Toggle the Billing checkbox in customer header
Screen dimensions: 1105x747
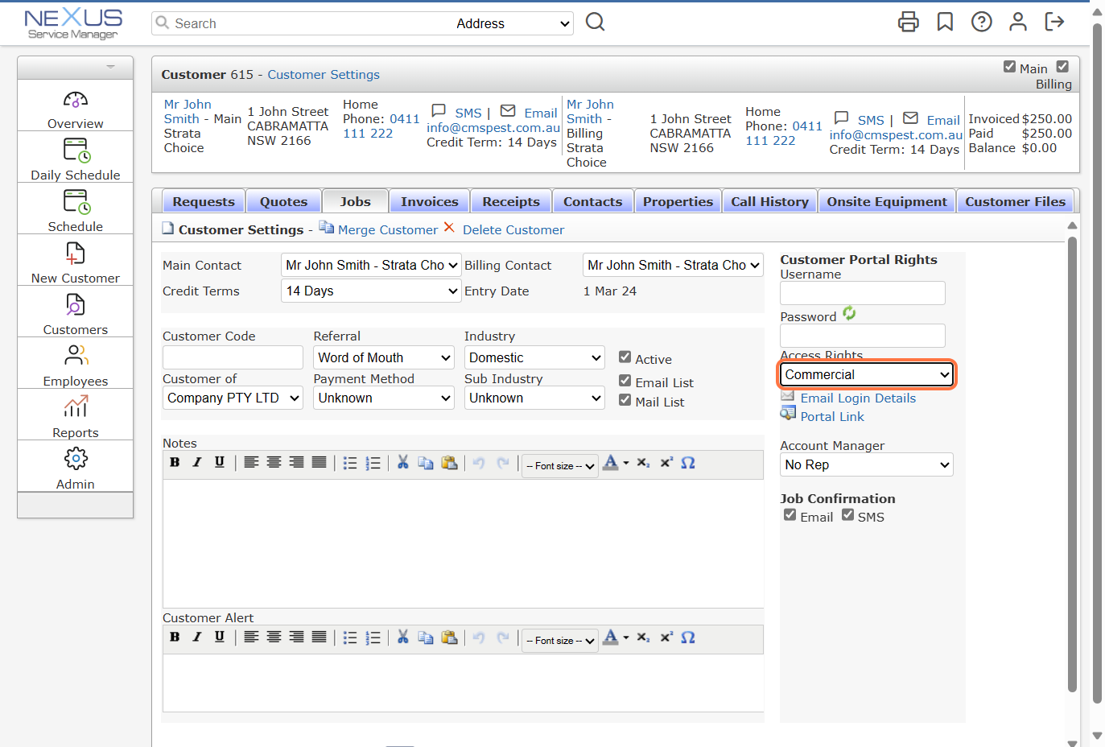pyautogui.click(x=1062, y=66)
